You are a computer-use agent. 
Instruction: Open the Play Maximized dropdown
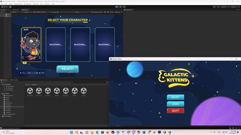97,12
